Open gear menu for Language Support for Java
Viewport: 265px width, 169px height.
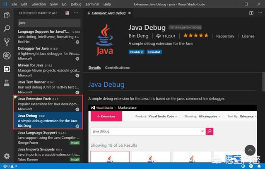(77, 42)
